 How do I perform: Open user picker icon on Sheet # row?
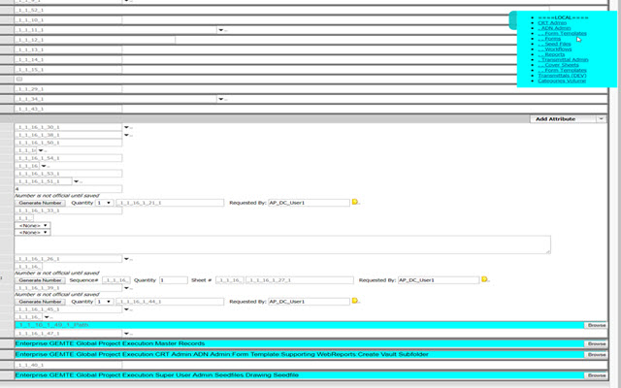[484, 279]
